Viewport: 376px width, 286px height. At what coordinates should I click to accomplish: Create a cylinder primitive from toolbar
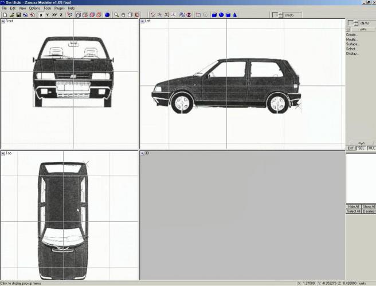tap(228, 15)
